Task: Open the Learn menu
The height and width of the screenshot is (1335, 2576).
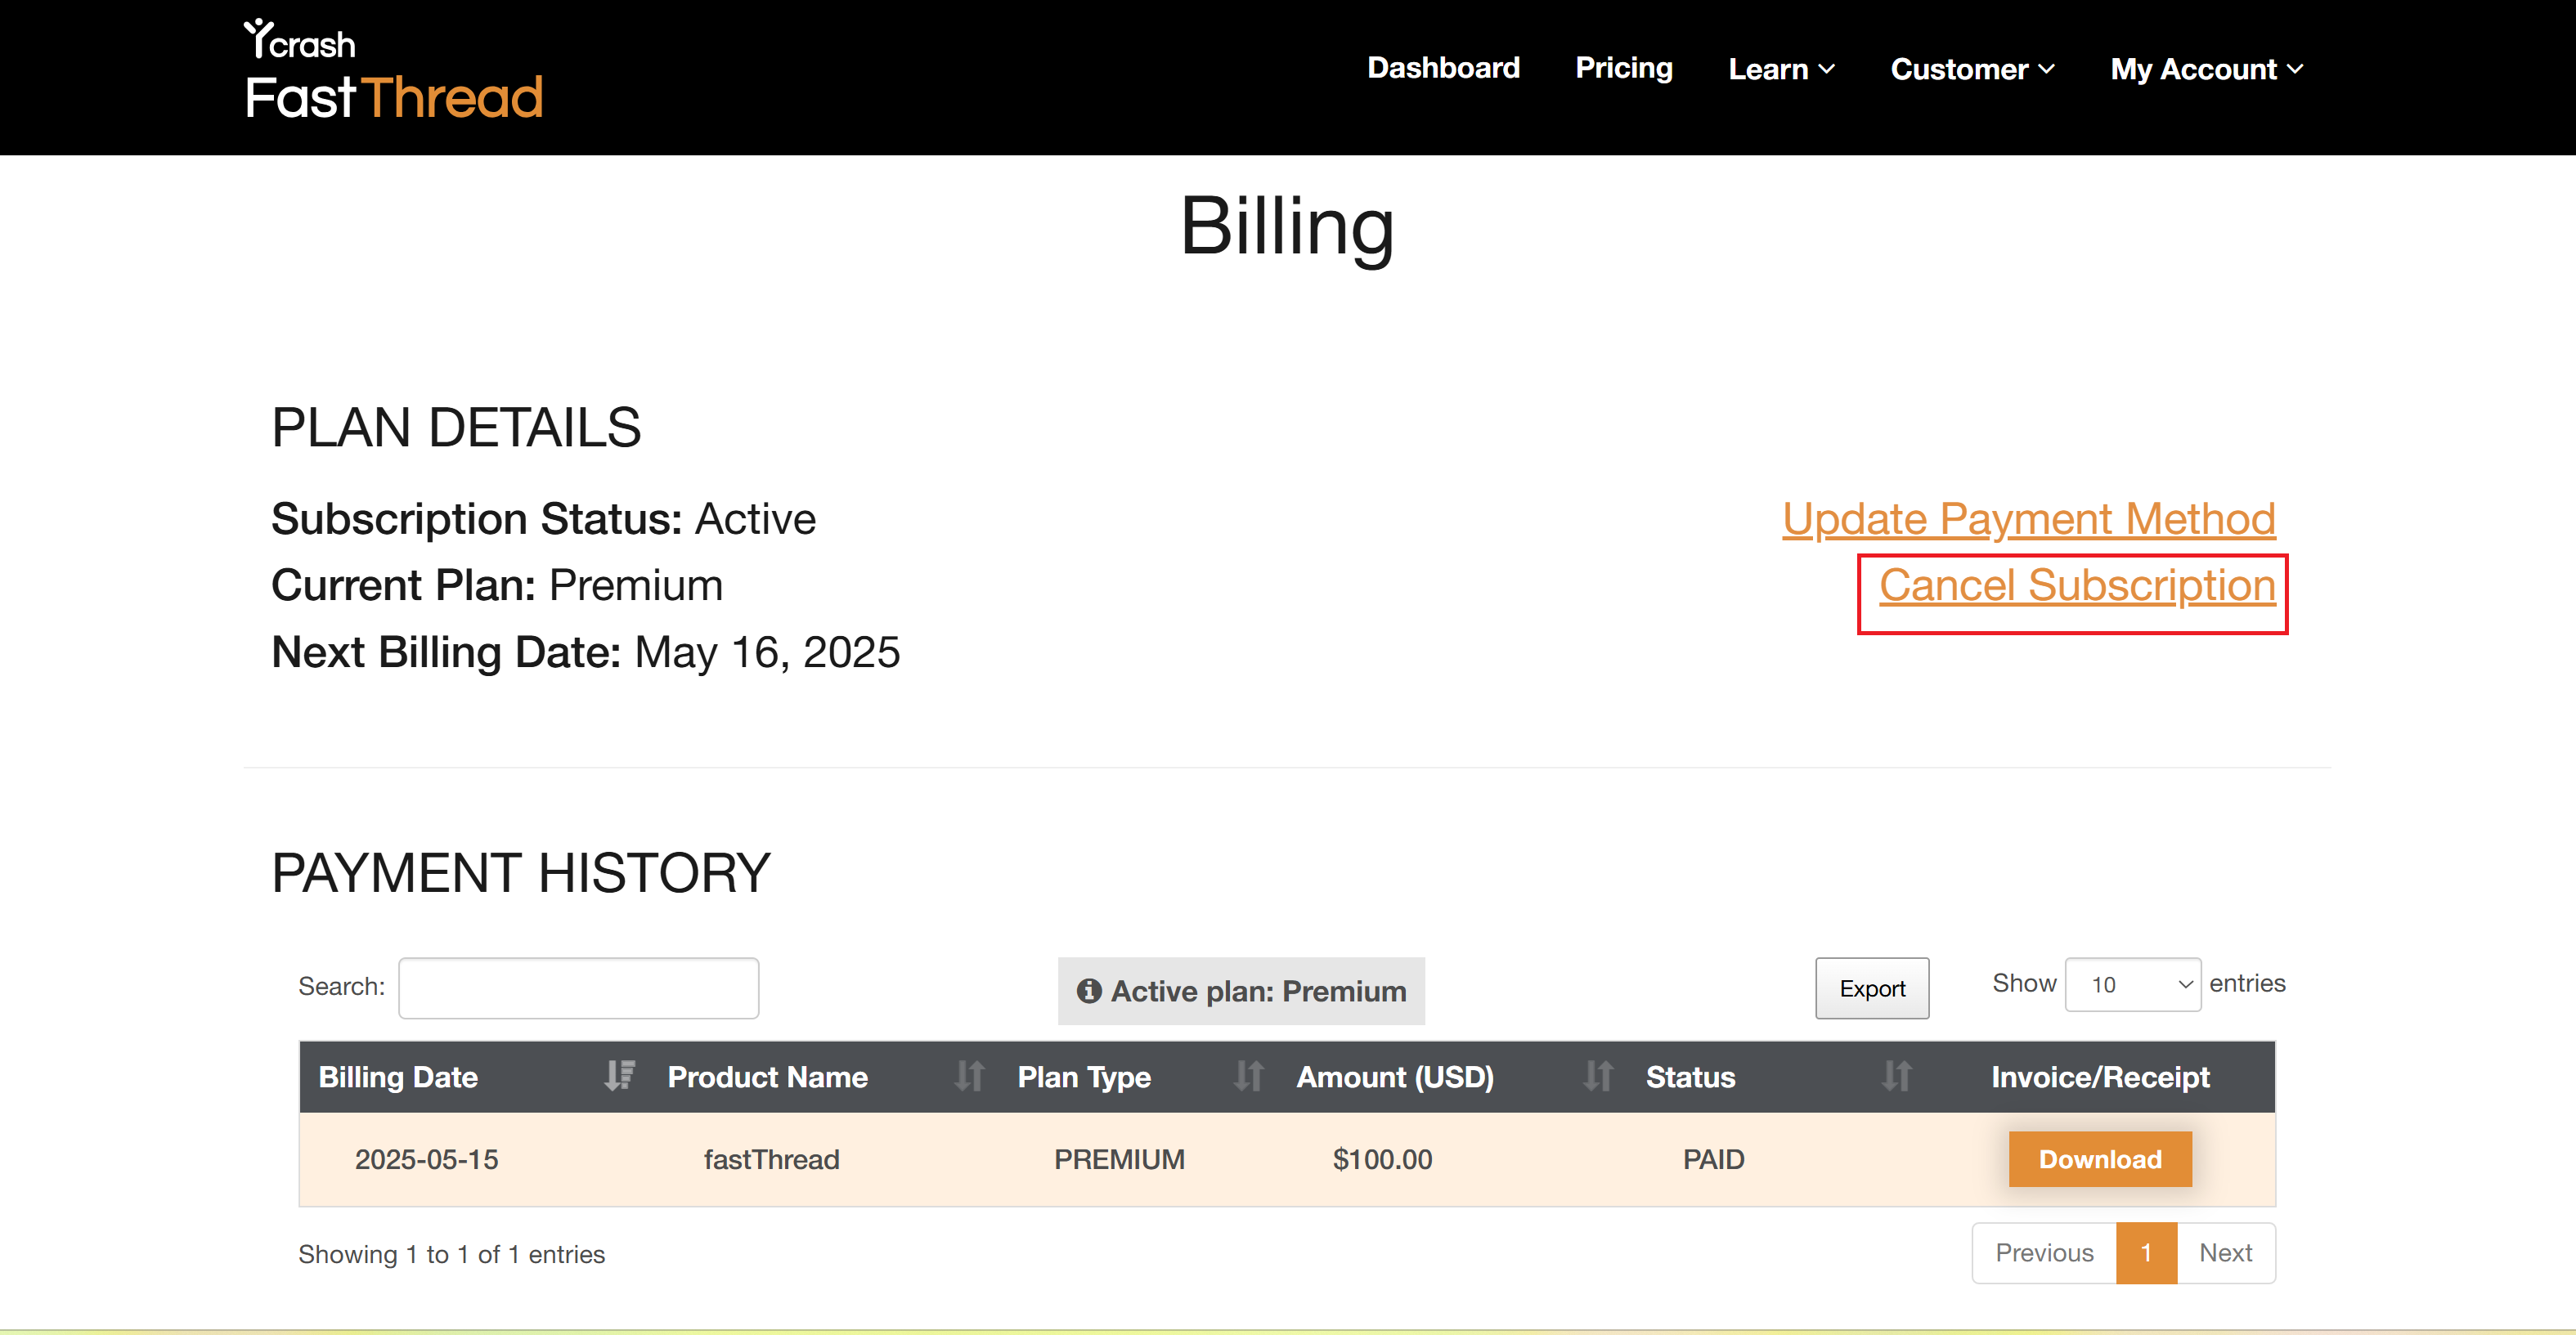Action: 1781,69
